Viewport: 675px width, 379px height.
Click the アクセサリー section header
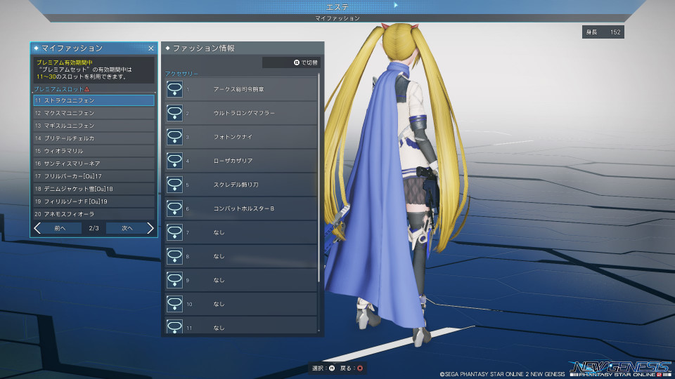[x=181, y=74]
